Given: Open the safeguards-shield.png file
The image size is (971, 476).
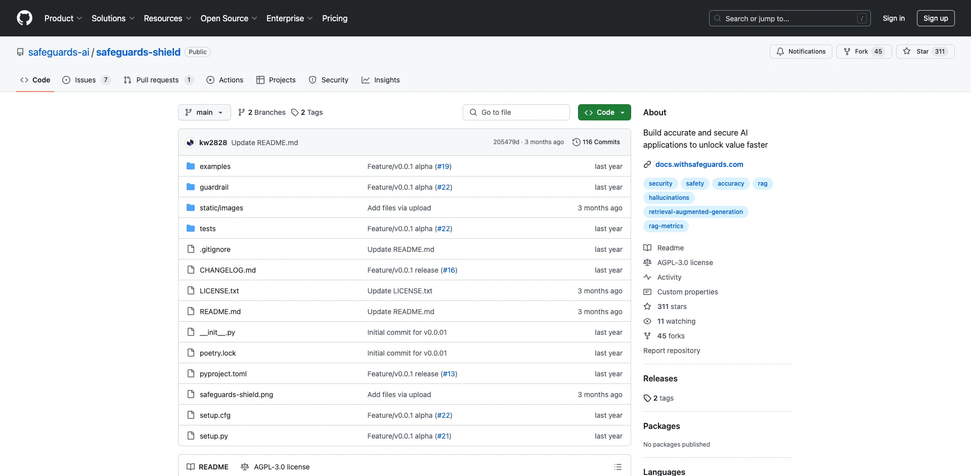Looking at the screenshot, I should (x=236, y=395).
